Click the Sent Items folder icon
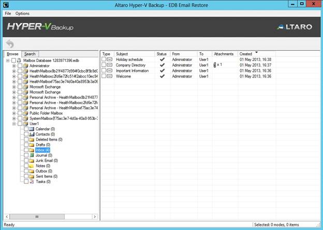323x230 pixels. click(x=32, y=176)
